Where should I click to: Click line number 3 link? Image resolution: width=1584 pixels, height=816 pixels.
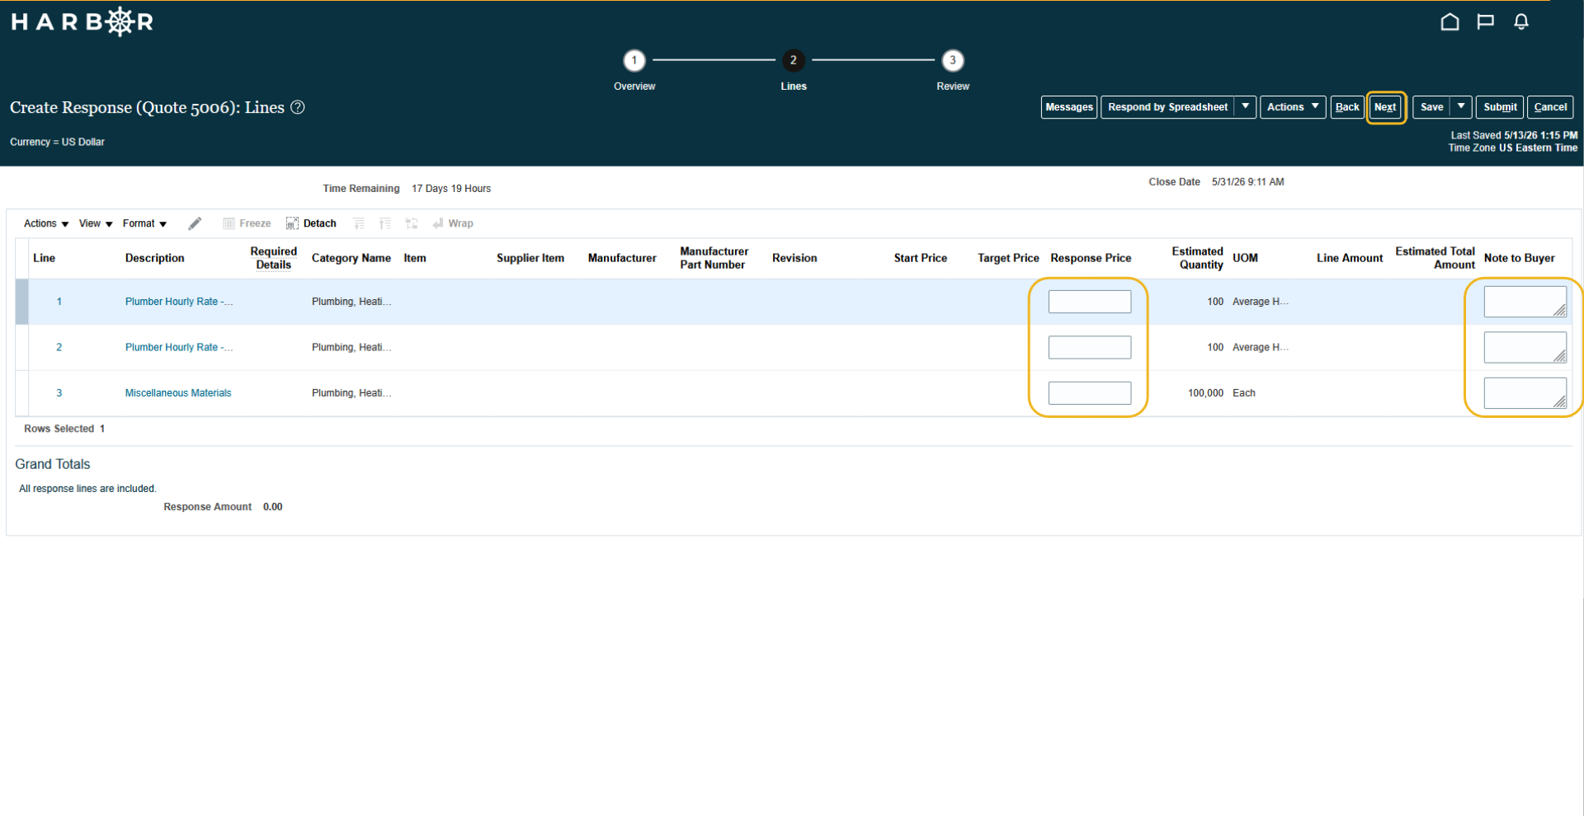[59, 393]
